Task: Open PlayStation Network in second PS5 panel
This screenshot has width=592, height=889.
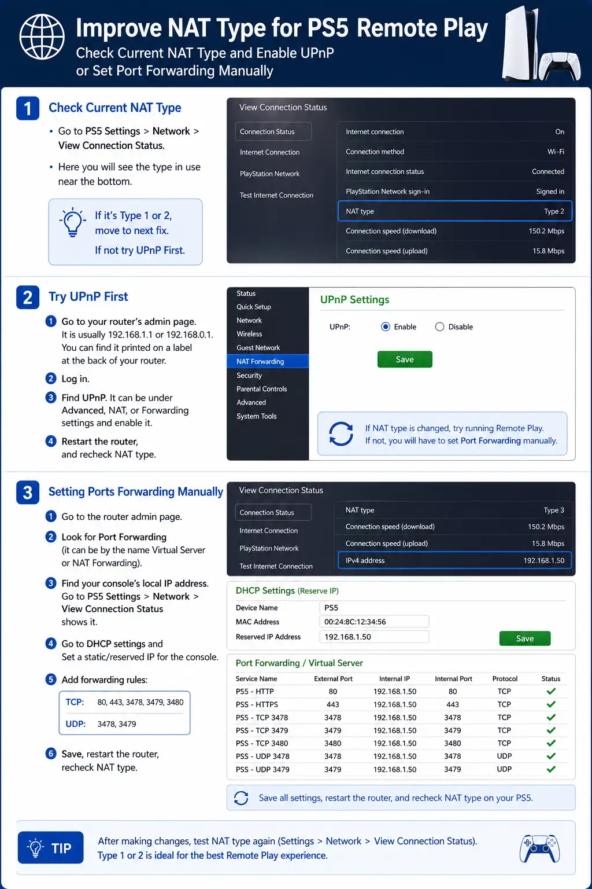Action: point(269,549)
